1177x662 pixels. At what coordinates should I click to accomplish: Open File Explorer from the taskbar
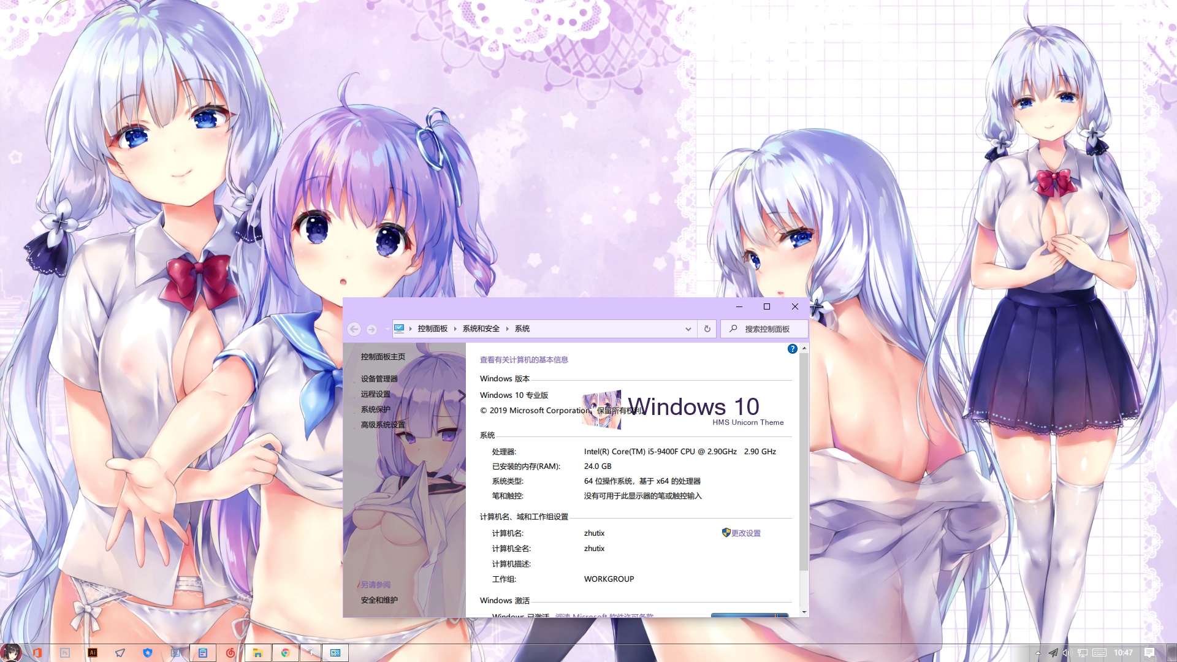(x=258, y=653)
